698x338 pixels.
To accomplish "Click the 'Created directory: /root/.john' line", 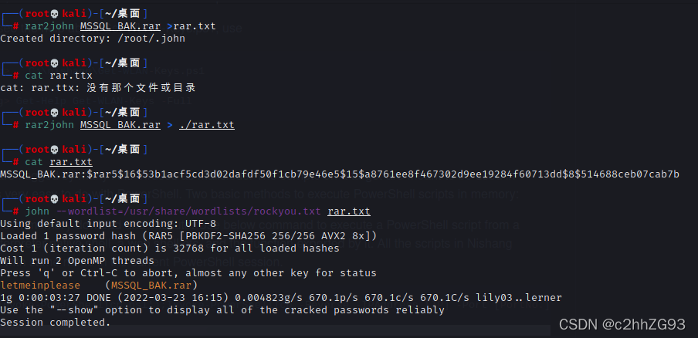I will click(93, 39).
